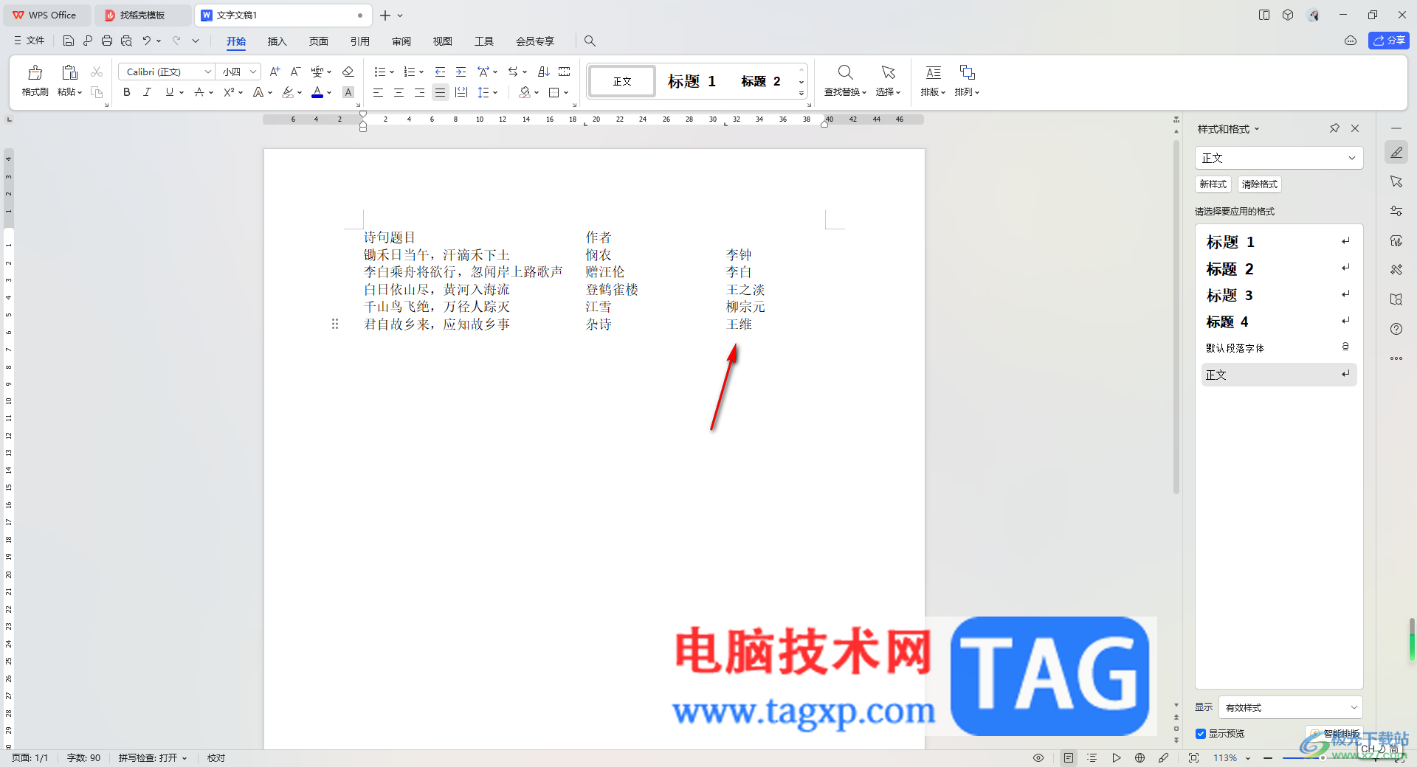
Task: Expand the styles gallery more arrow
Action: [x=801, y=94]
